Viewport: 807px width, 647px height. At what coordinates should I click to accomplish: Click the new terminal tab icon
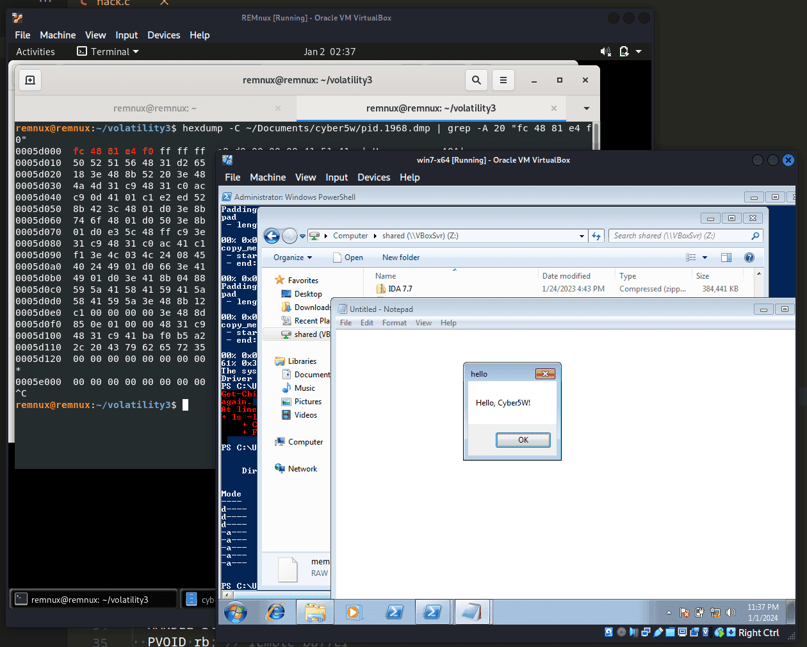30,80
